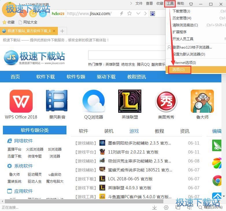This screenshot has width=226, height=211.
Task: Click the overlapping windows icon in status bar
Action: [178, 208]
